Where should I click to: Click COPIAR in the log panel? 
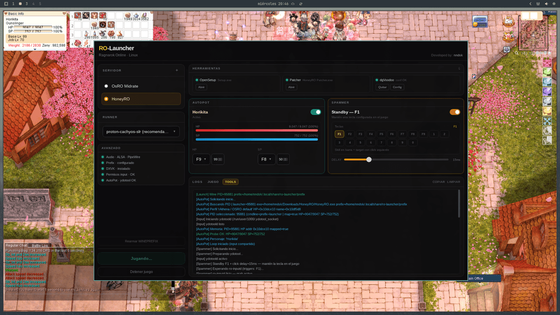pyautogui.click(x=439, y=182)
